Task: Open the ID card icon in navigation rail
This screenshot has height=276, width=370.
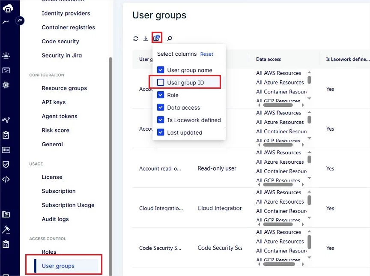Action: tap(6, 150)
